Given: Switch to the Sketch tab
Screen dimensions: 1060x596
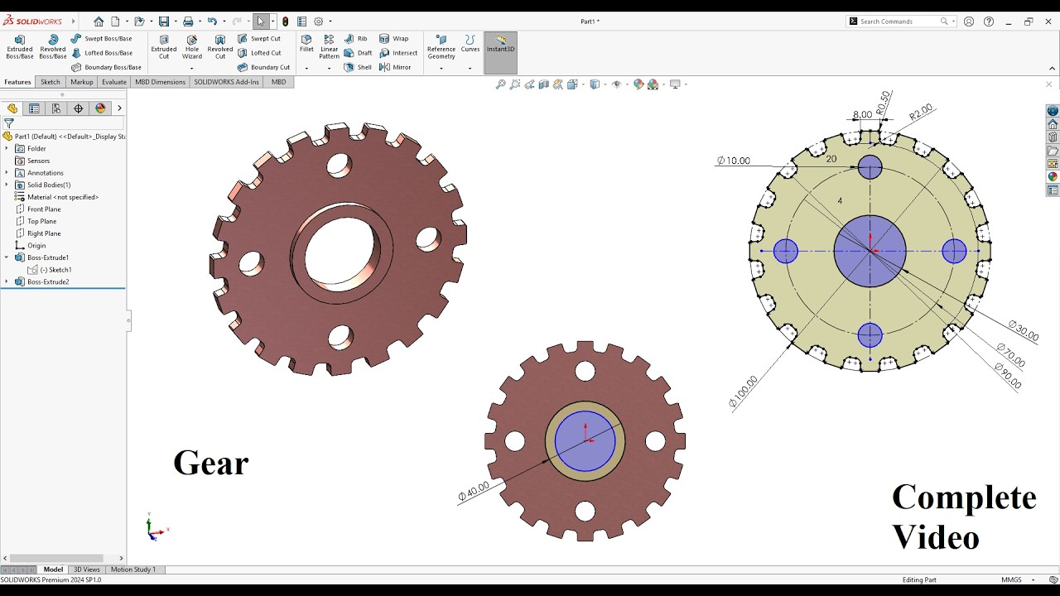Looking at the screenshot, I should pyautogui.click(x=51, y=82).
